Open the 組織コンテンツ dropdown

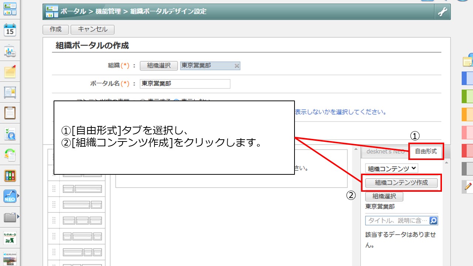pos(391,168)
